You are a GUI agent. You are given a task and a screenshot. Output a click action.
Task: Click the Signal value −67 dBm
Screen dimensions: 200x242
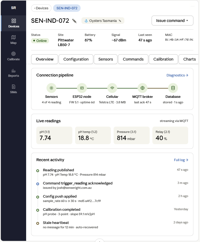point(119,40)
